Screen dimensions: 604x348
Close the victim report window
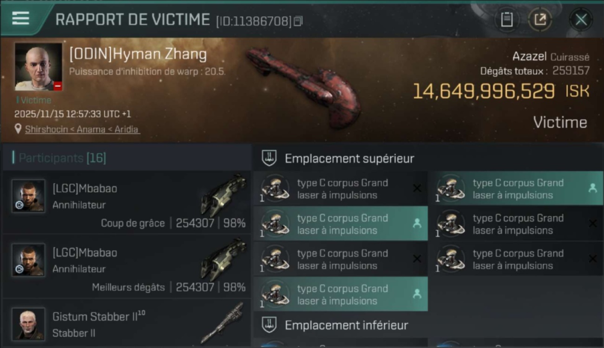pos(581,19)
